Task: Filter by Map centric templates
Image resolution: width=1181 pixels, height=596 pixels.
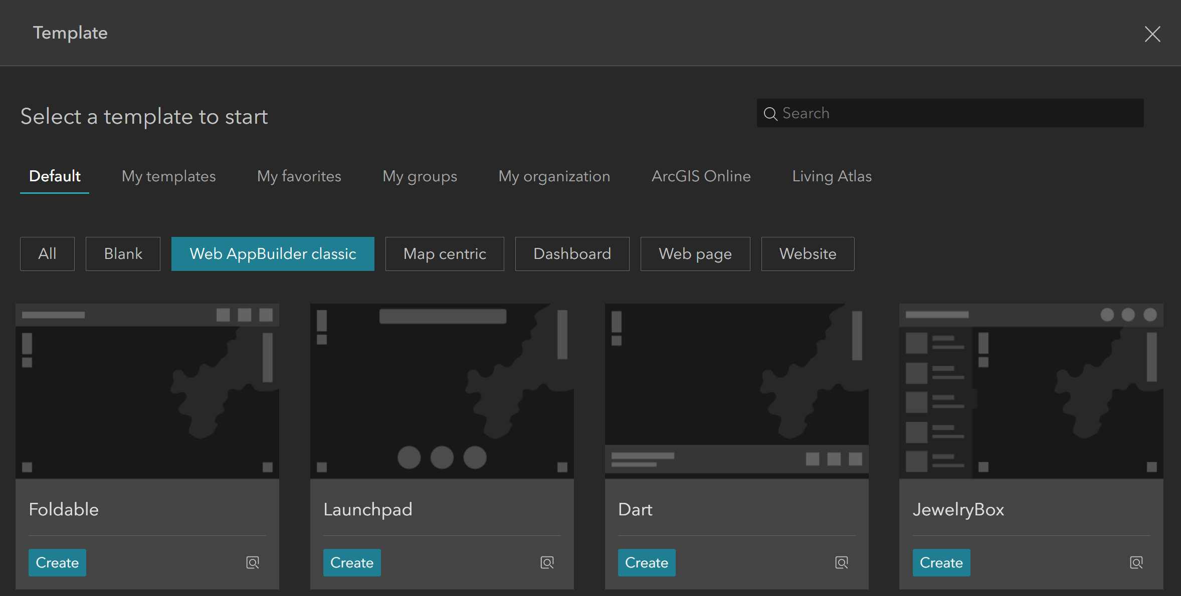Action: click(445, 254)
